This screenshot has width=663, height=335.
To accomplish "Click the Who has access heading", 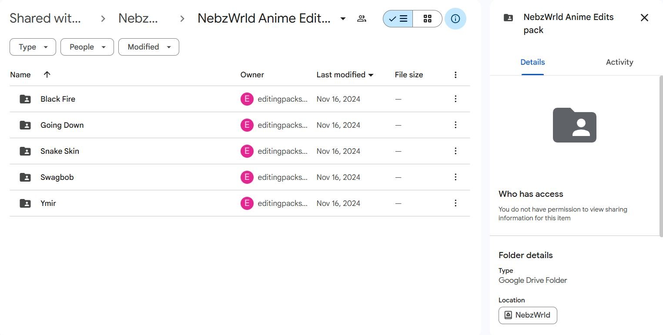I will coord(531,194).
